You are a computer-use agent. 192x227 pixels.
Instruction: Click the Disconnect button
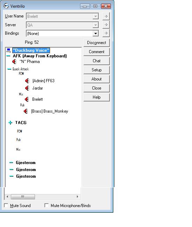[x=97, y=43]
